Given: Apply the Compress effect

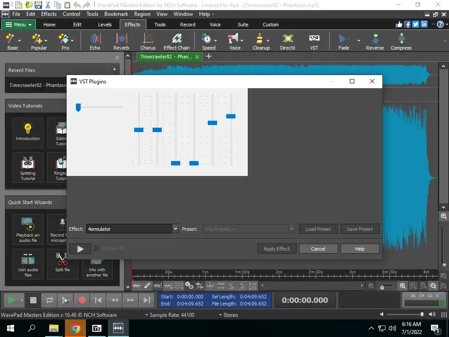Looking at the screenshot, I should point(401,42).
